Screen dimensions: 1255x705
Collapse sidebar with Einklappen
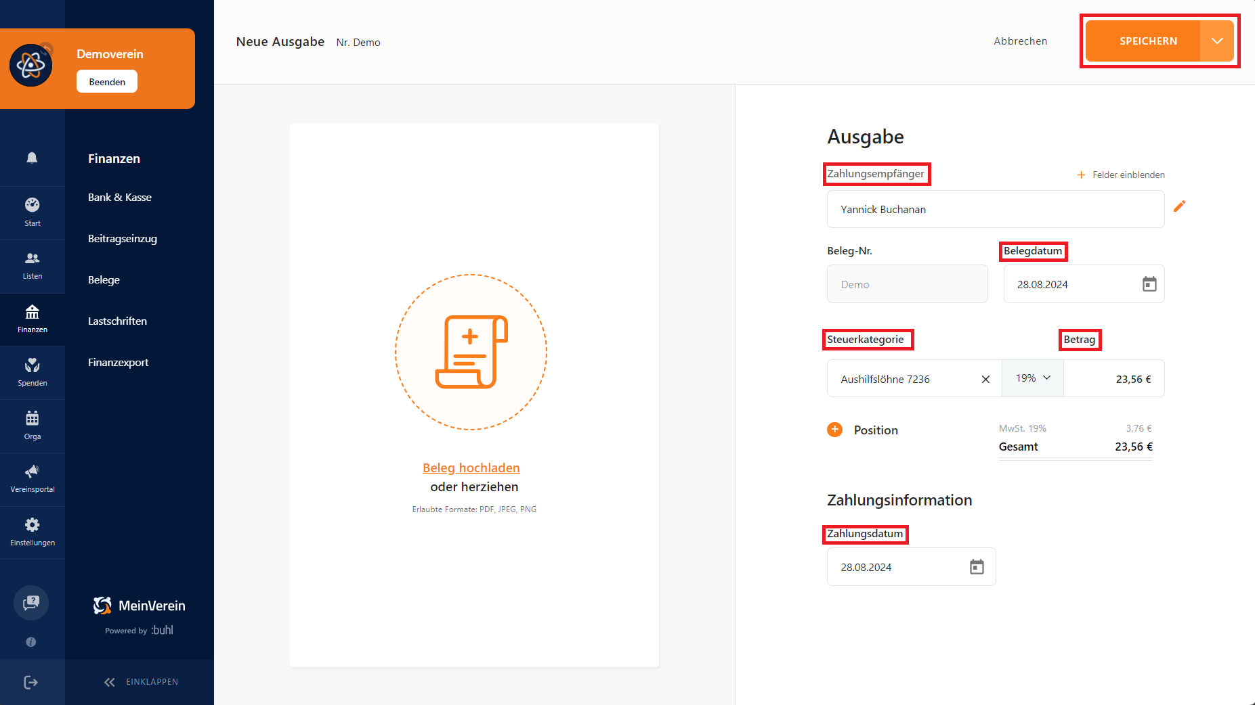[141, 682]
